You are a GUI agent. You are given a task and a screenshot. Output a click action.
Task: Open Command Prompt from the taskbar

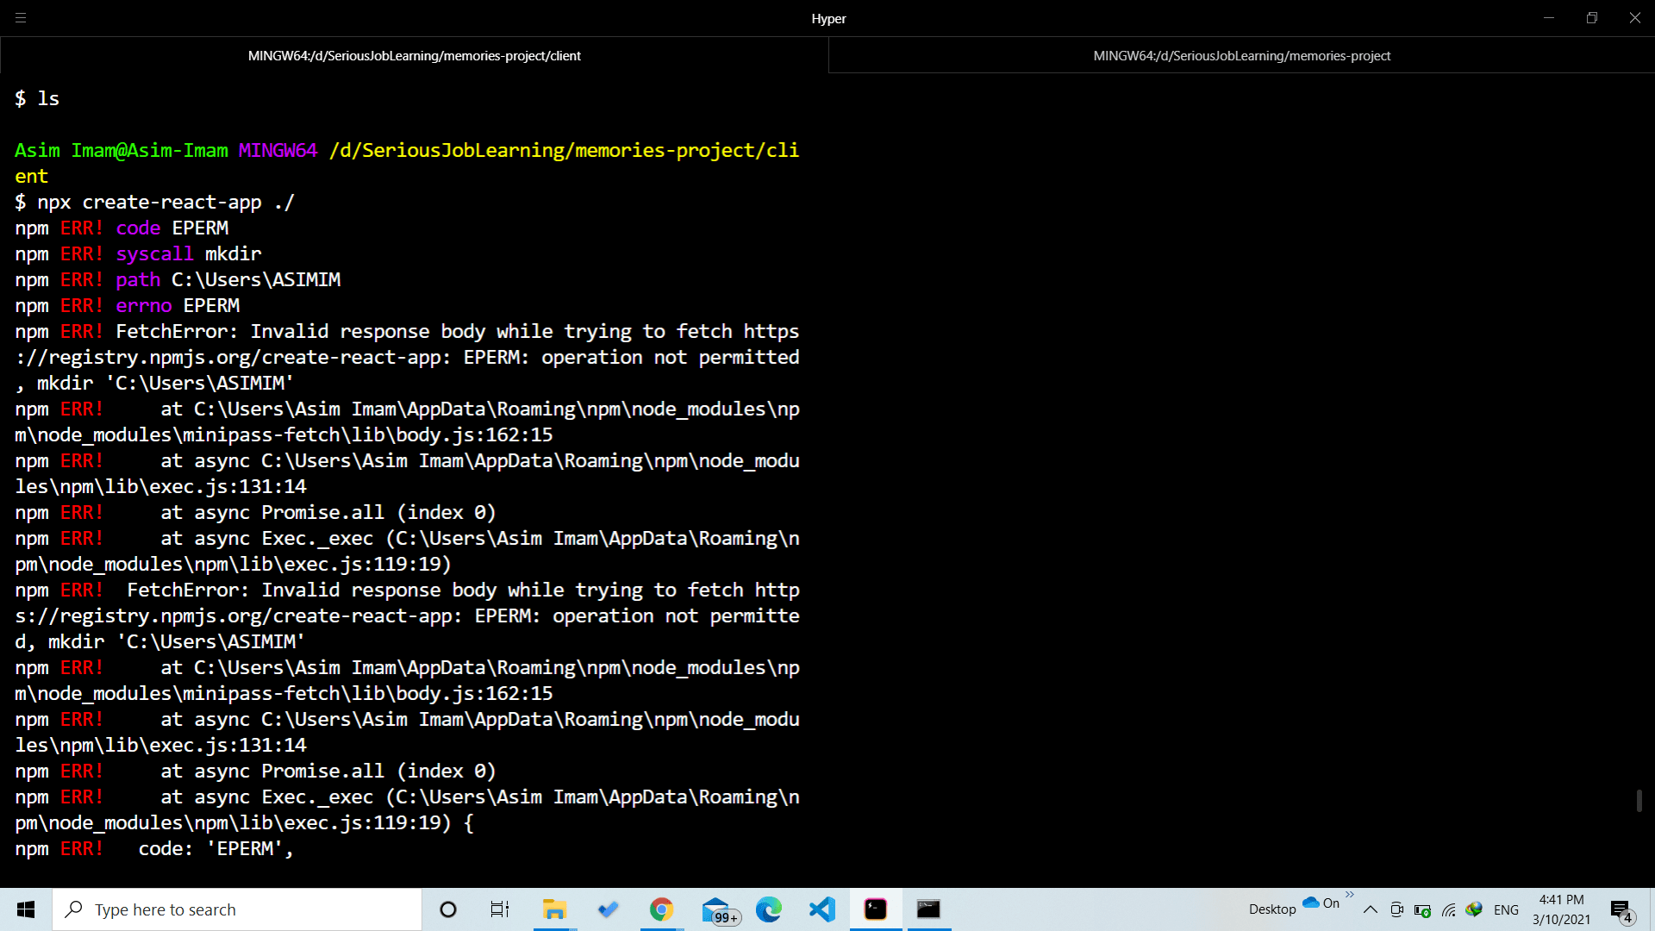(x=928, y=909)
